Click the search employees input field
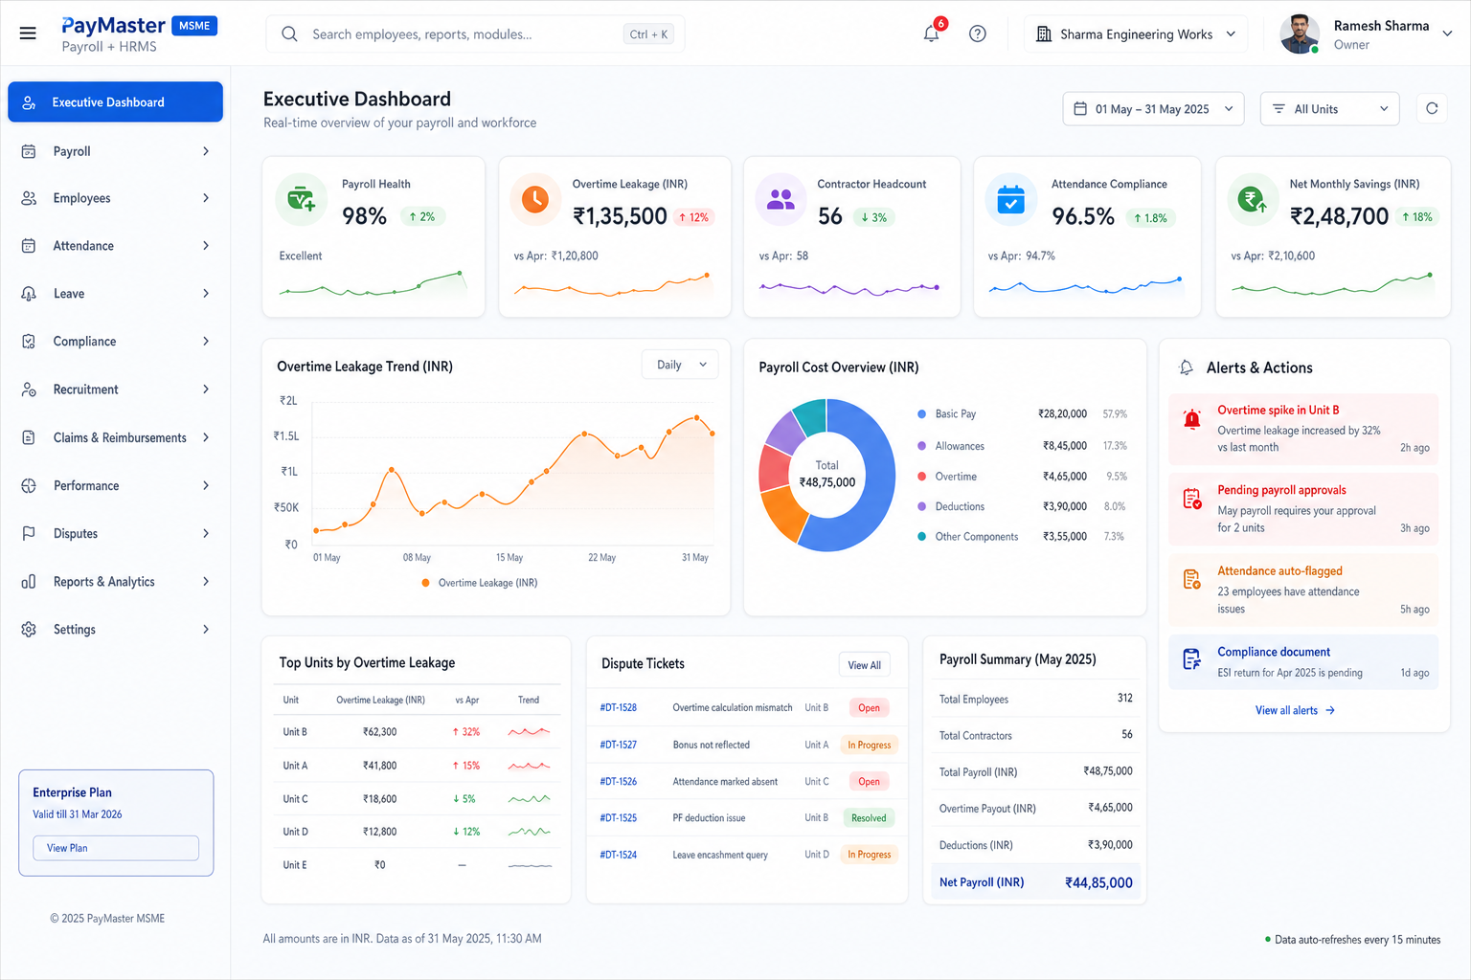 (x=475, y=34)
